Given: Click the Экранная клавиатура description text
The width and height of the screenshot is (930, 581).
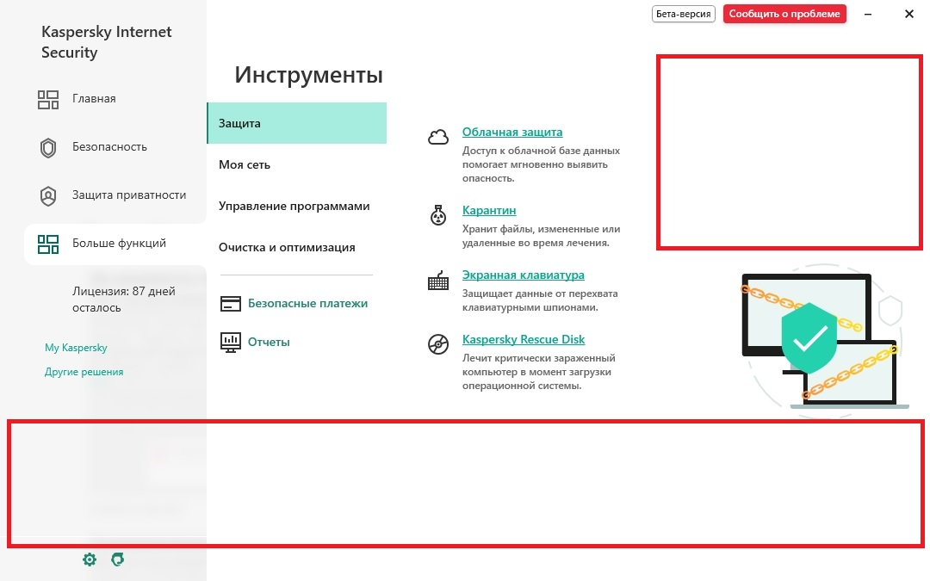Looking at the screenshot, I should 540,300.
